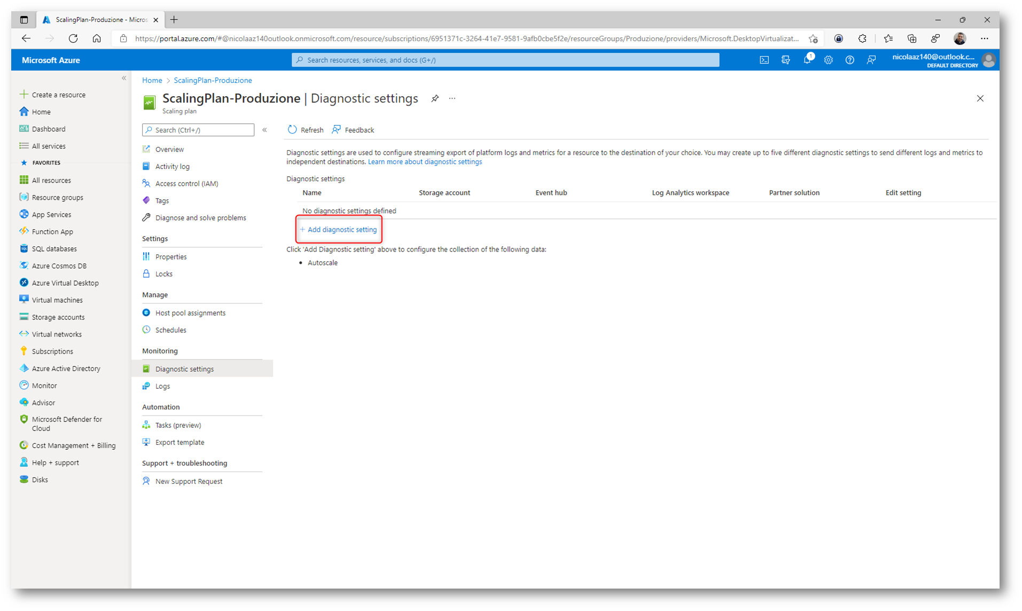This screenshot has height=611, width=1022.
Task: Open Azure Active Directory favorite
Action: [x=66, y=369]
